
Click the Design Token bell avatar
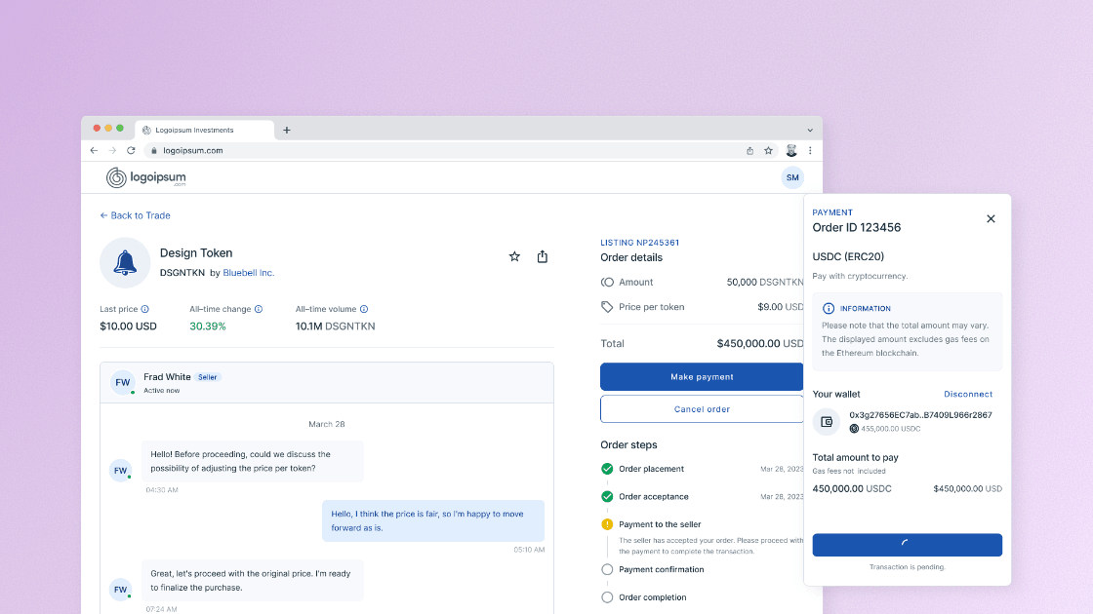[x=125, y=263]
